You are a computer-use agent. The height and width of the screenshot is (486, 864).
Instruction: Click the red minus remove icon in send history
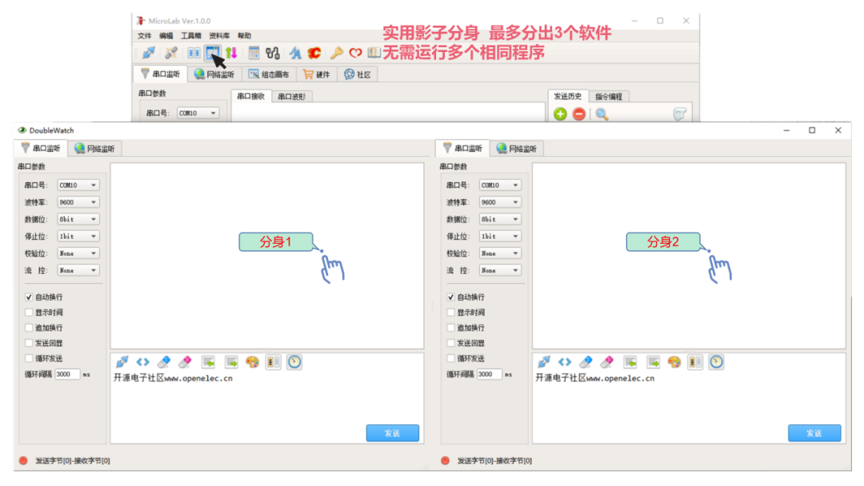[x=578, y=114]
